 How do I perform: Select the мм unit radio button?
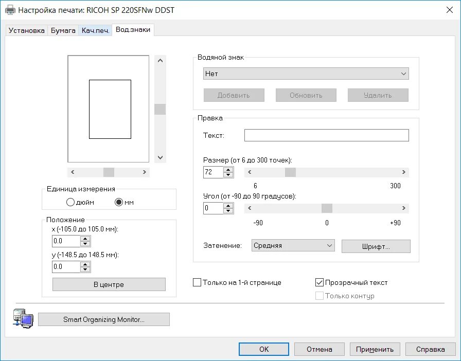click(119, 202)
